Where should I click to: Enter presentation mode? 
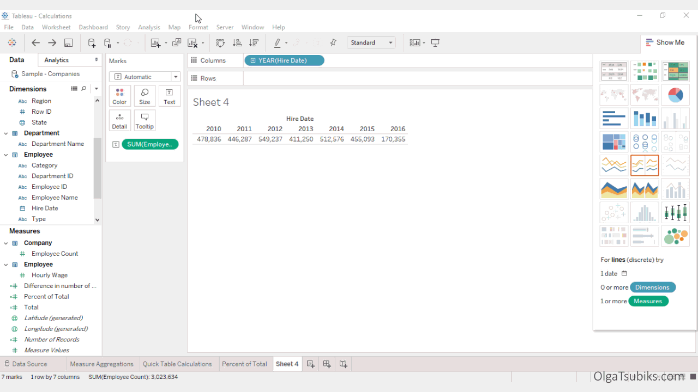[435, 42]
